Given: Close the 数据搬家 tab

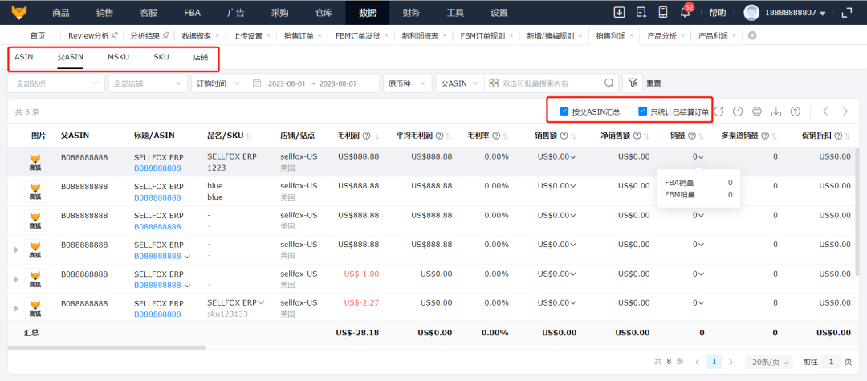Looking at the screenshot, I should point(218,35).
